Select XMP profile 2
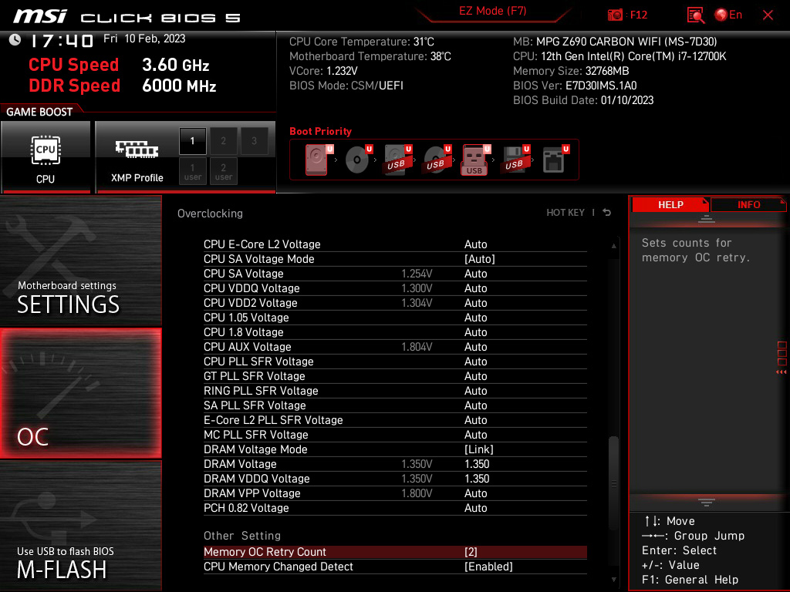Screen dimensions: 790x592 click(x=223, y=141)
